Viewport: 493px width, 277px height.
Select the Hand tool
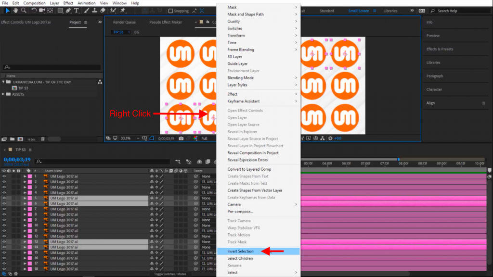15,11
